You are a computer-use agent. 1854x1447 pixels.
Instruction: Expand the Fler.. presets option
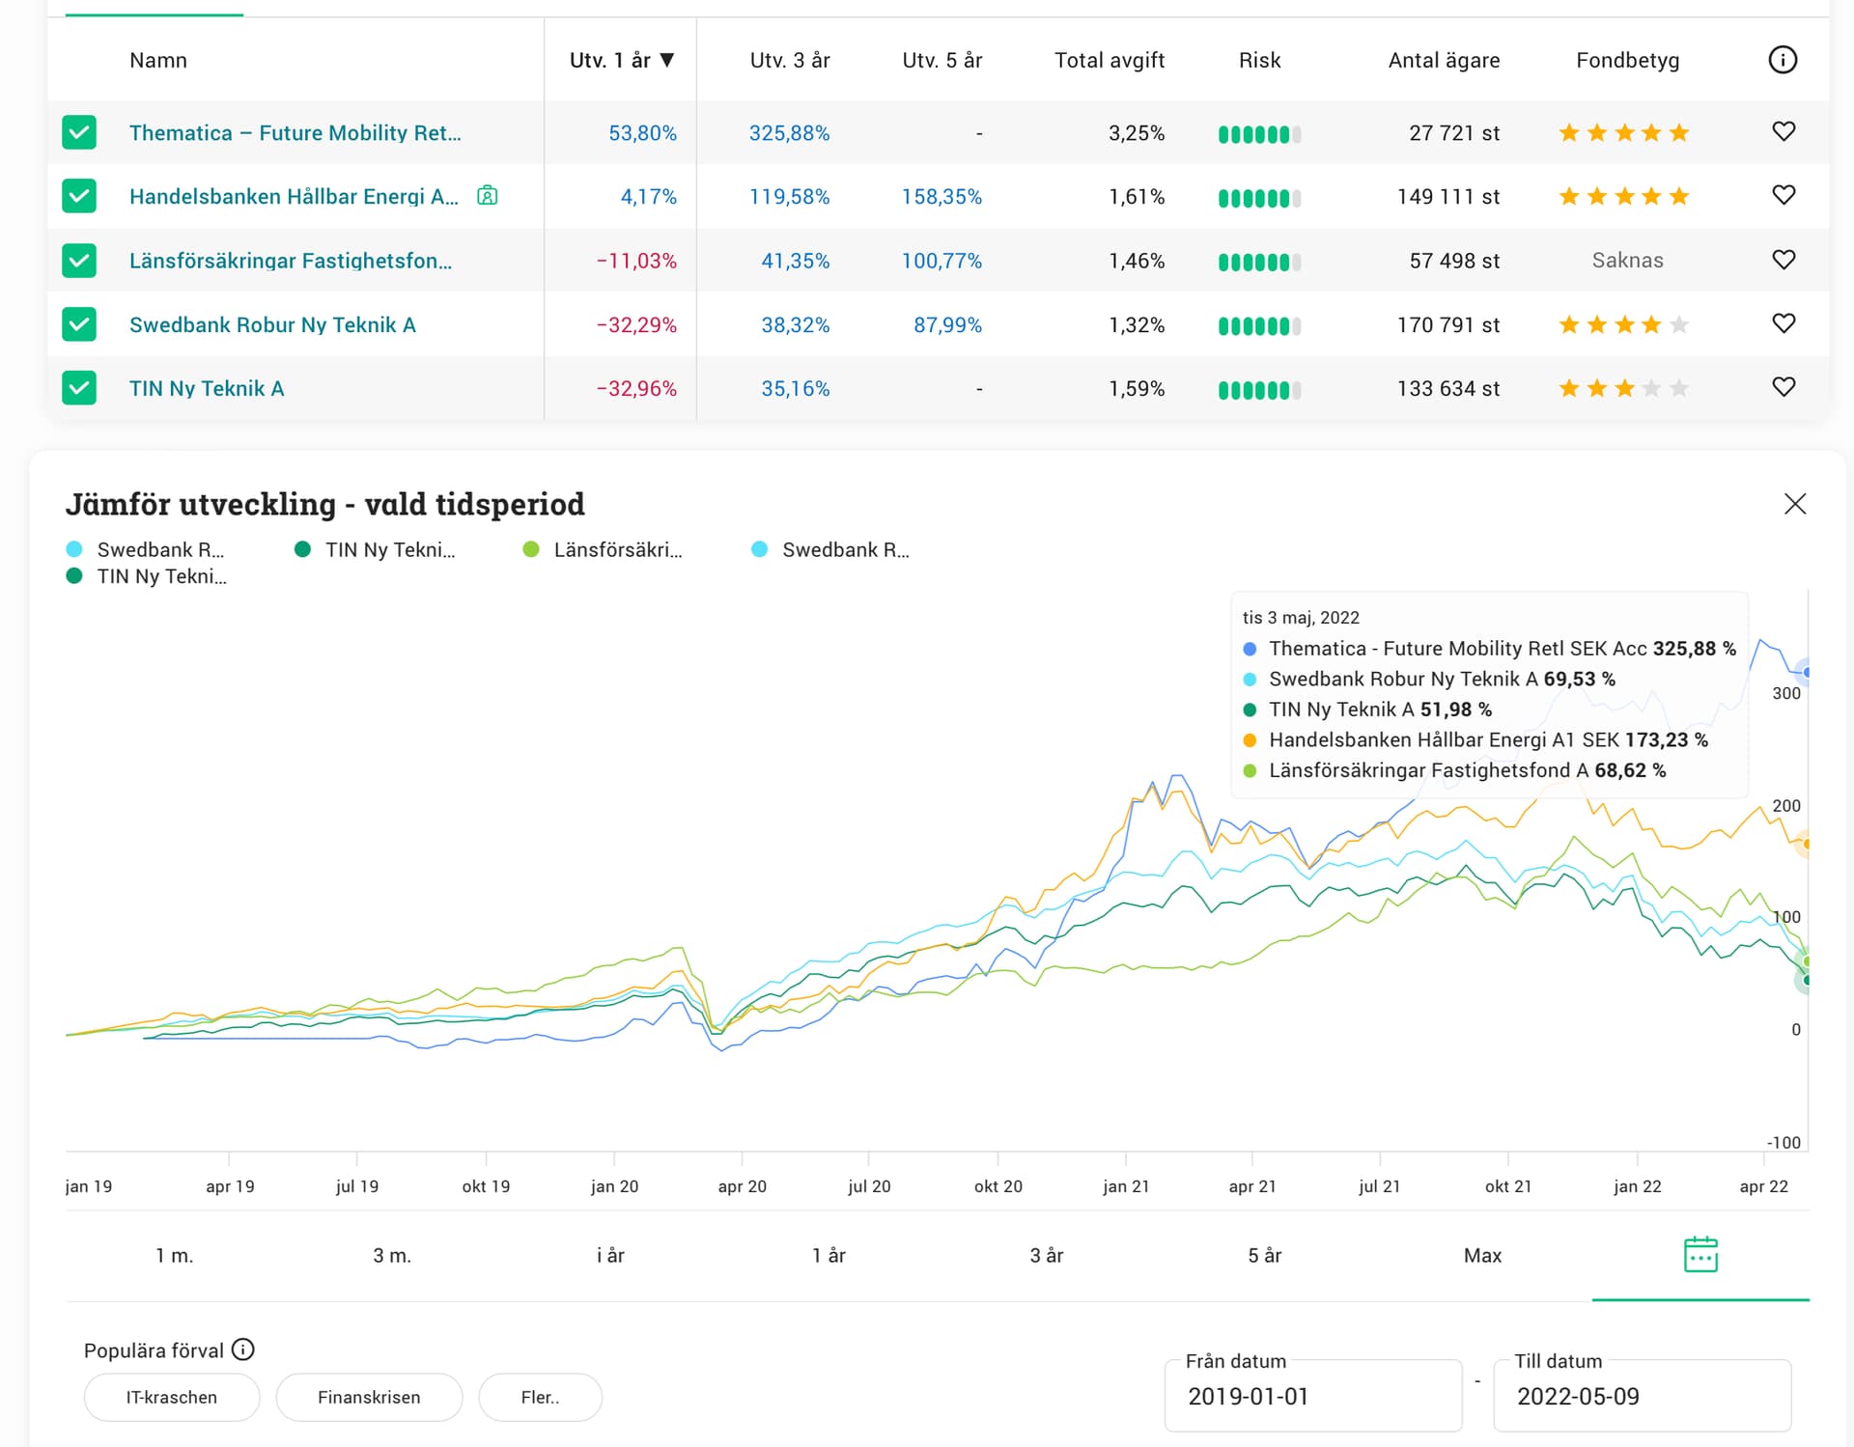point(541,1397)
